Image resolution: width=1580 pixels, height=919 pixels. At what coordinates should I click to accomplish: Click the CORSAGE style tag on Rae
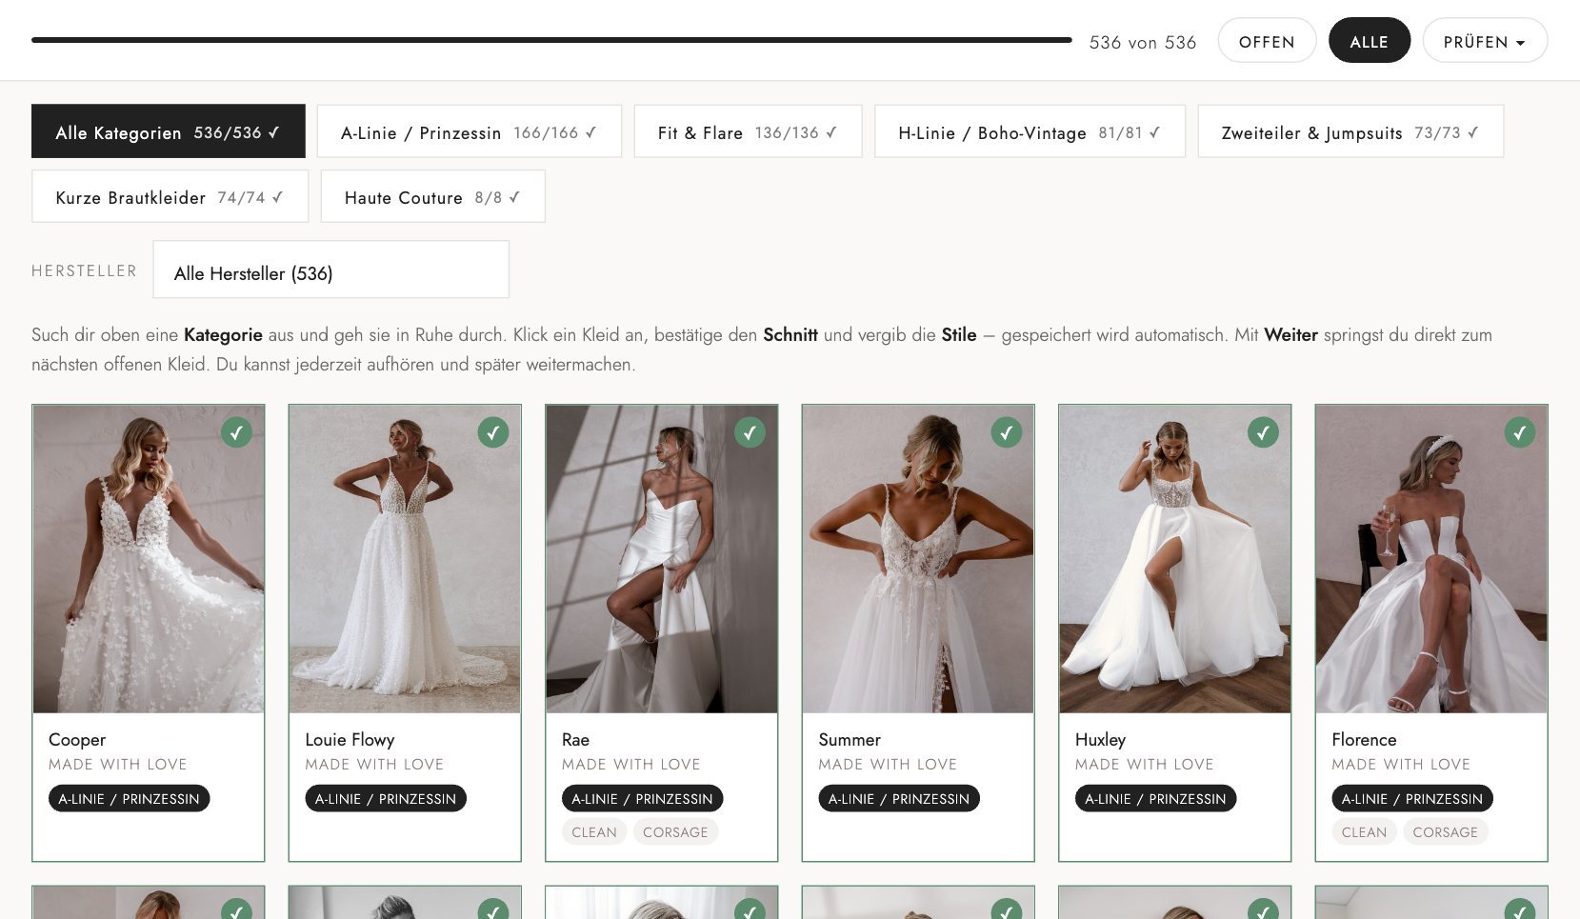[675, 831]
